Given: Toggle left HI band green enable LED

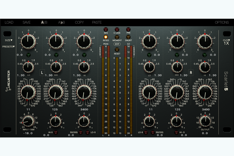Looking at the screenshot, I should click(84, 55).
